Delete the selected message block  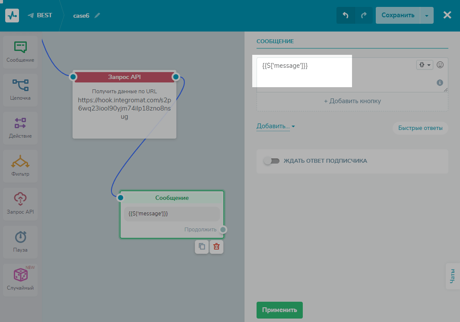click(216, 247)
